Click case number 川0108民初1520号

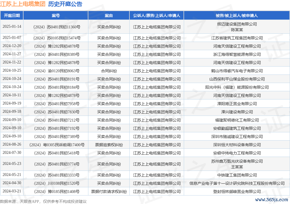(57, 183)
